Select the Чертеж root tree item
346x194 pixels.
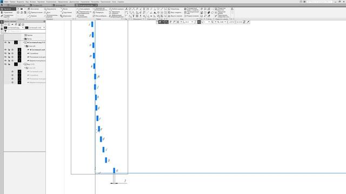pos(28,35)
